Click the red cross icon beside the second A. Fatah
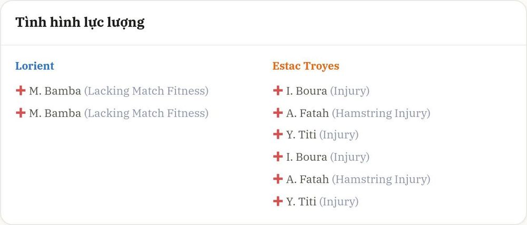 (x=278, y=179)
